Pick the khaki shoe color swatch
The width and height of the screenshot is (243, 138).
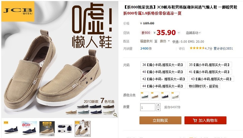[155, 96]
